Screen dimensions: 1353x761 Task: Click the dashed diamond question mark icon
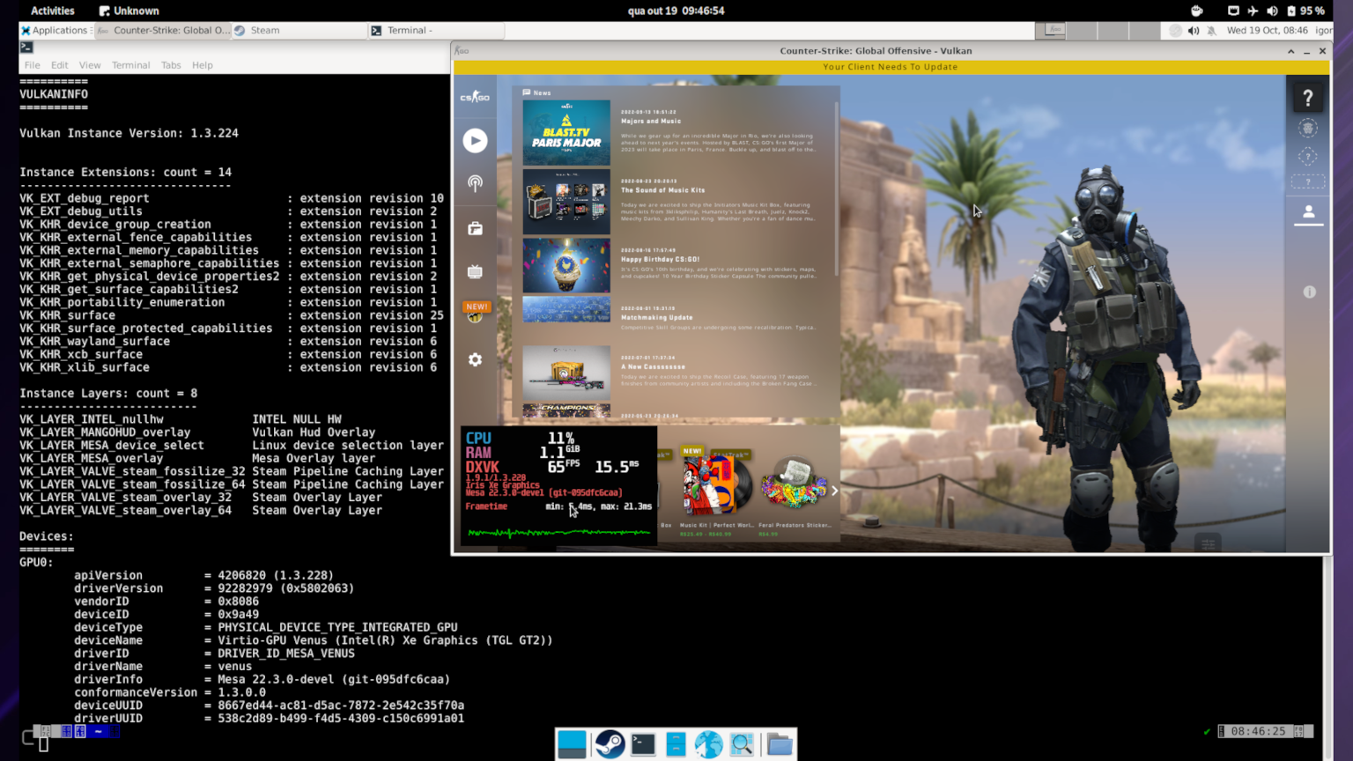[1308, 157]
